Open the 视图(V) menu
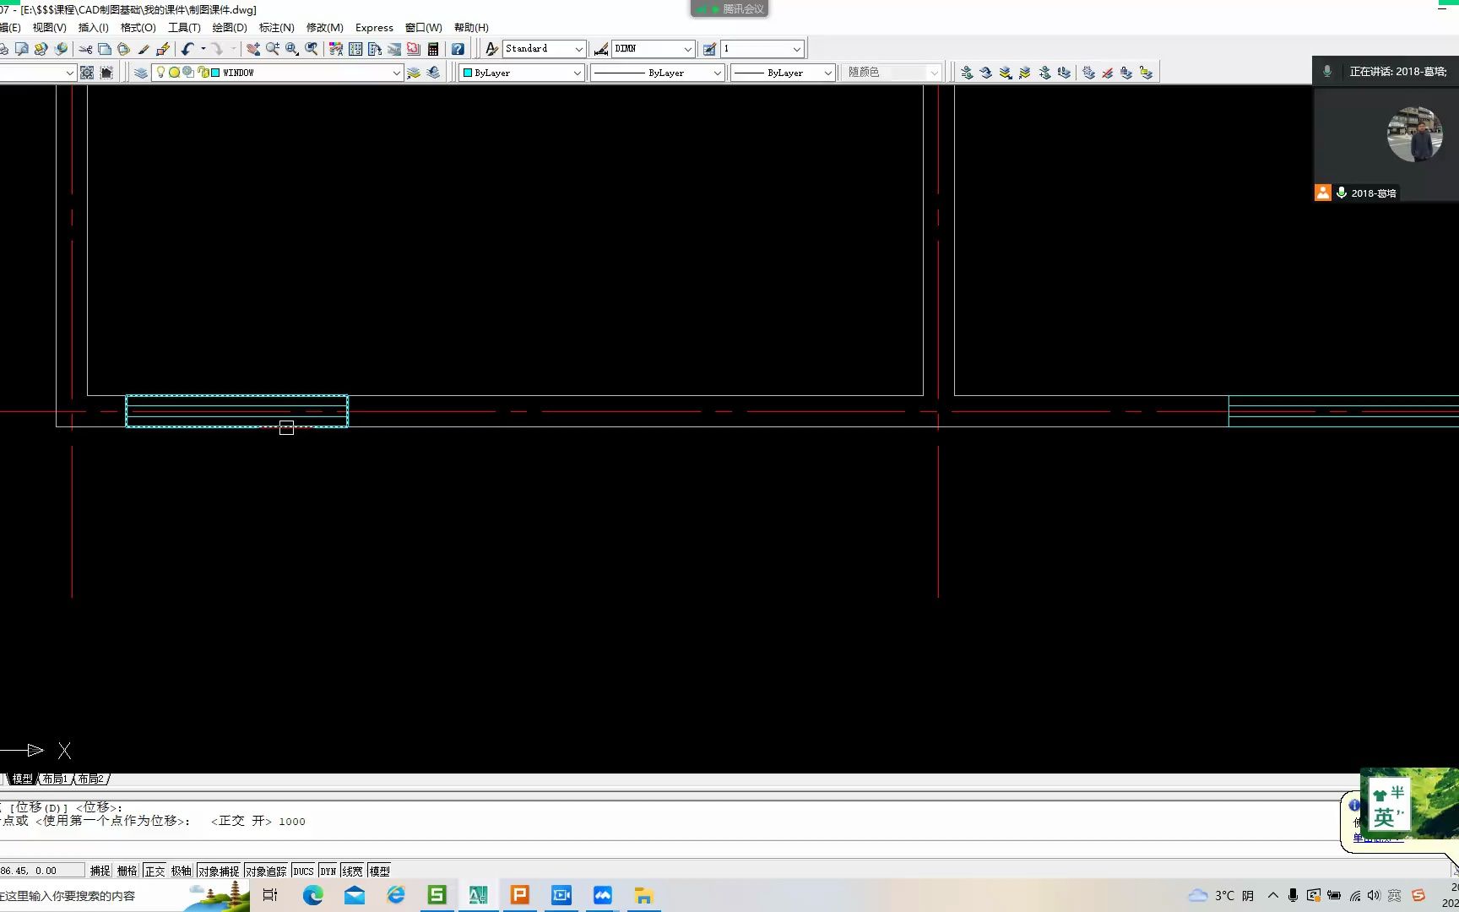Screen dimensions: 1459x912 coord(49,27)
